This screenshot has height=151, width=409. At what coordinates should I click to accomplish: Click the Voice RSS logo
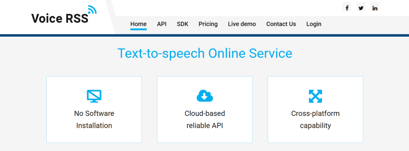point(64,15)
